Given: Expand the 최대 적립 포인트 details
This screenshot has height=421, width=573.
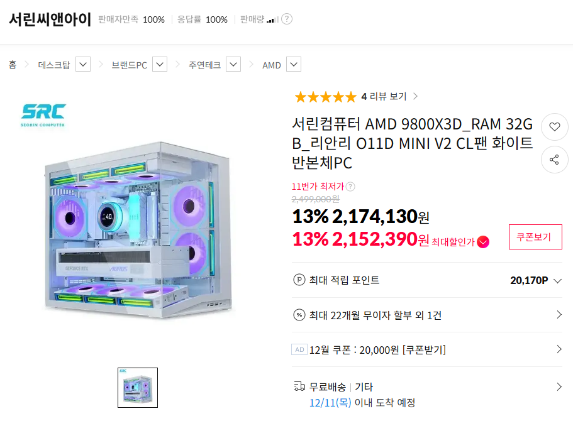Looking at the screenshot, I should (x=557, y=280).
